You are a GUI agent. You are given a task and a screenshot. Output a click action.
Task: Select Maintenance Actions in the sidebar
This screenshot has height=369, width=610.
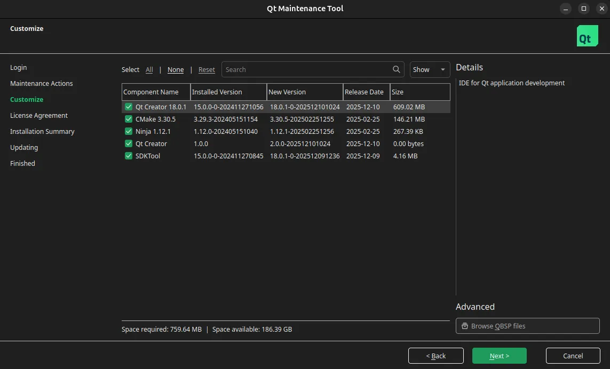pyautogui.click(x=41, y=83)
